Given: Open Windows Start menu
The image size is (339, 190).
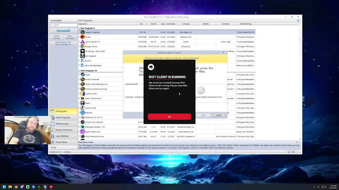Looking at the screenshot, I should point(4,187).
